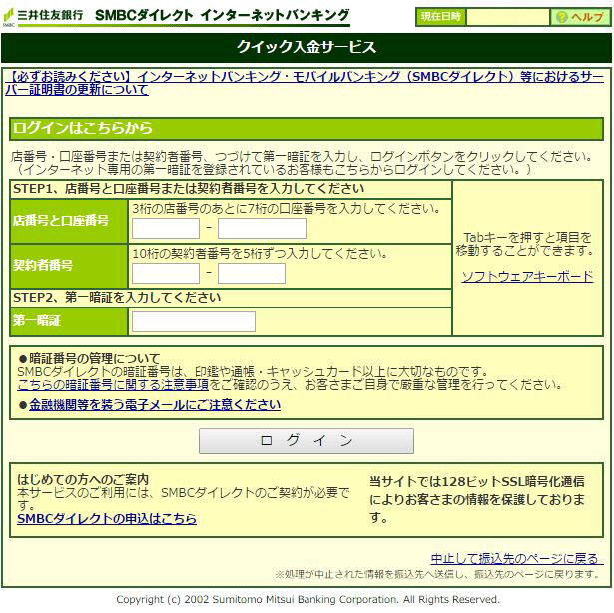Click the ログイン button
Image resolution: width=614 pixels, height=613 pixels.
pyautogui.click(x=307, y=441)
